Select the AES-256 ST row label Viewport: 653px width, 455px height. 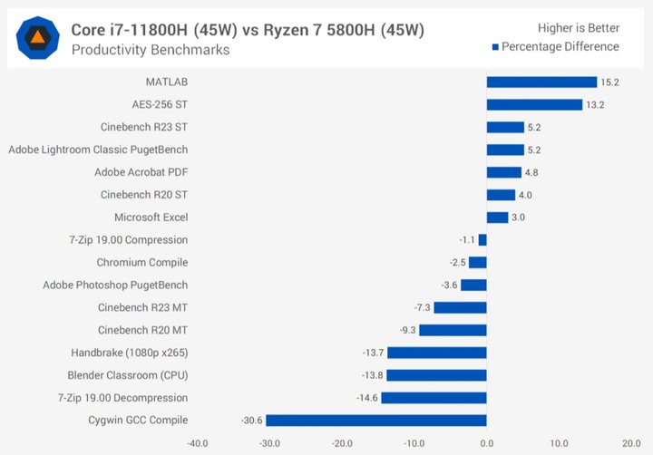click(160, 104)
